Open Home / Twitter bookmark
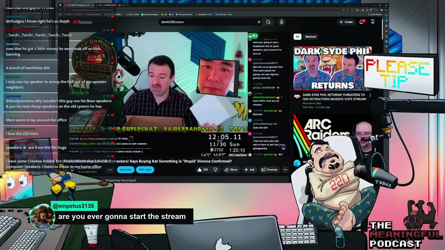The image size is (445, 250). [x=132, y=15]
